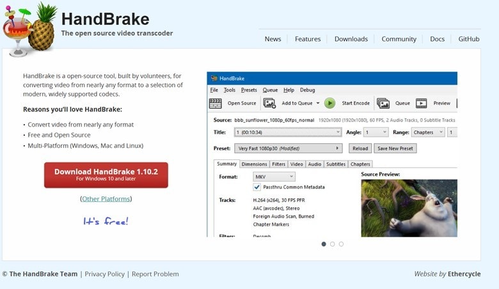Click The HandBrake Team footer link
The image size is (499, 289).
(44, 274)
